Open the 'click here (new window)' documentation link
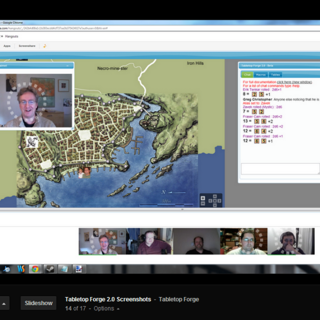The height and width of the screenshot is (320, 320). pyautogui.click(x=294, y=82)
